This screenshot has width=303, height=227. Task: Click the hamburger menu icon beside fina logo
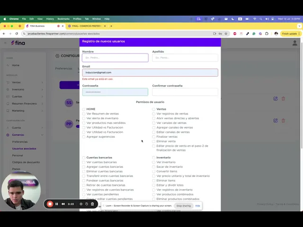[x=5, y=43]
